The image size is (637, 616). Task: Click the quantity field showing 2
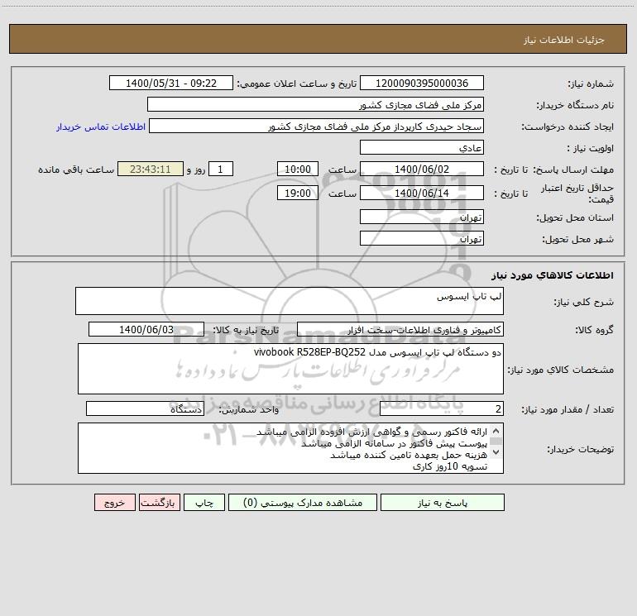442,408
